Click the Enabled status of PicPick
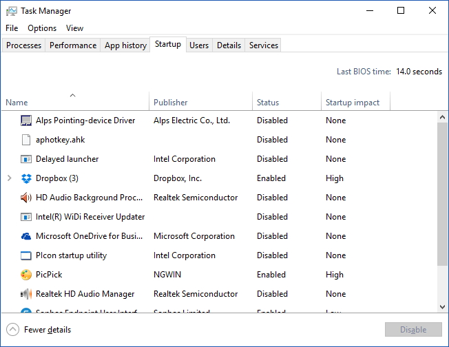Viewport: 449px width, 347px height. [271, 275]
